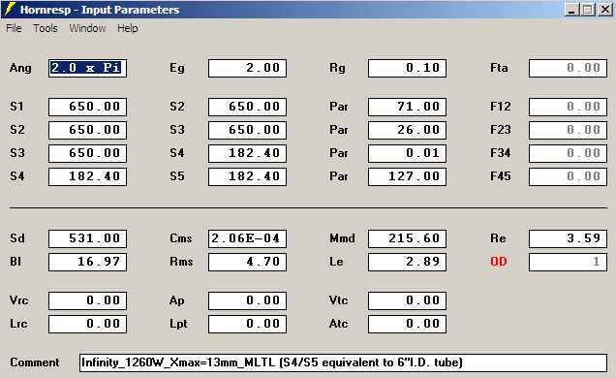This screenshot has height=378, width=616.
Task: Select the Bl field showing 16.97
Action: tap(87, 262)
